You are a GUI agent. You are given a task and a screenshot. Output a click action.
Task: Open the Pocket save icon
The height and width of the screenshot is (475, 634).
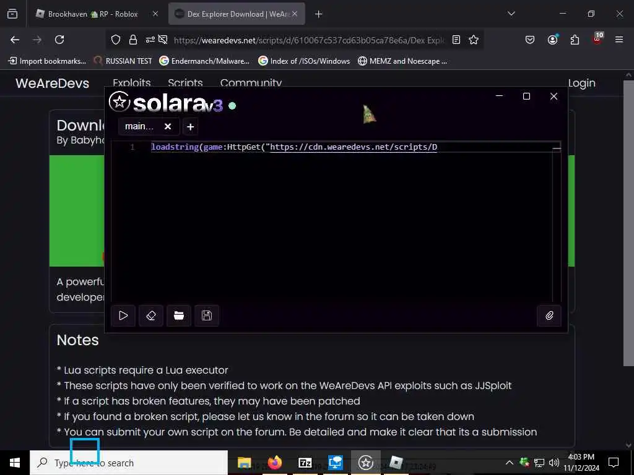(530, 40)
